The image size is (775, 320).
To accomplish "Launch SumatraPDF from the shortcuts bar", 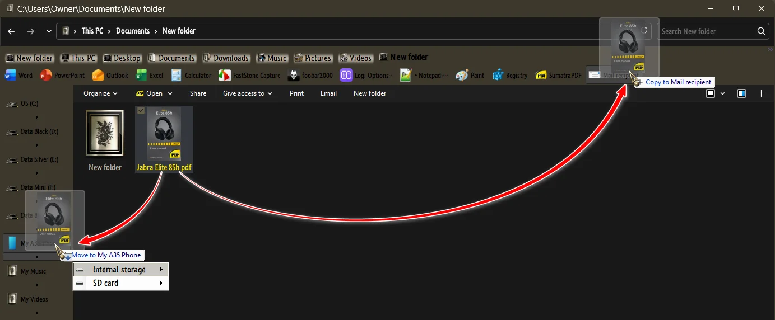I will click(558, 75).
